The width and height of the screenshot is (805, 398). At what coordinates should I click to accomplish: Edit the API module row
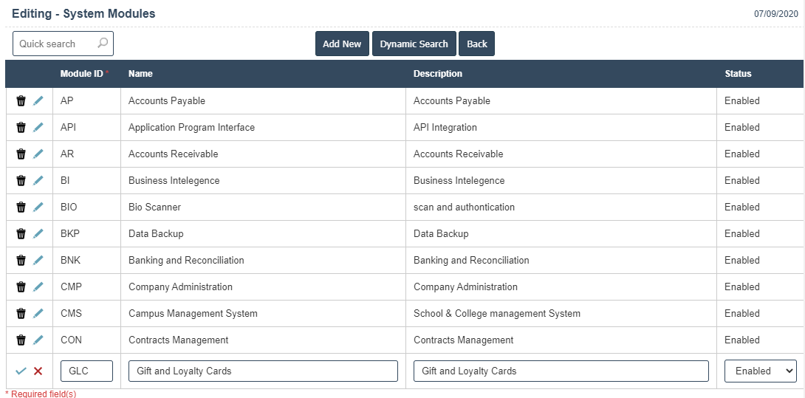click(38, 128)
